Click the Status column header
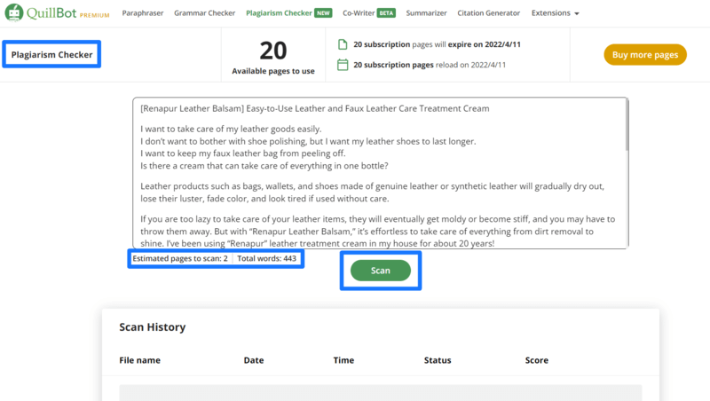The image size is (710, 401). tap(438, 360)
